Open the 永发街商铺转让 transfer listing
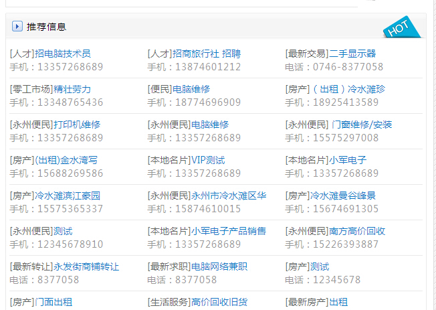 click(64, 266)
